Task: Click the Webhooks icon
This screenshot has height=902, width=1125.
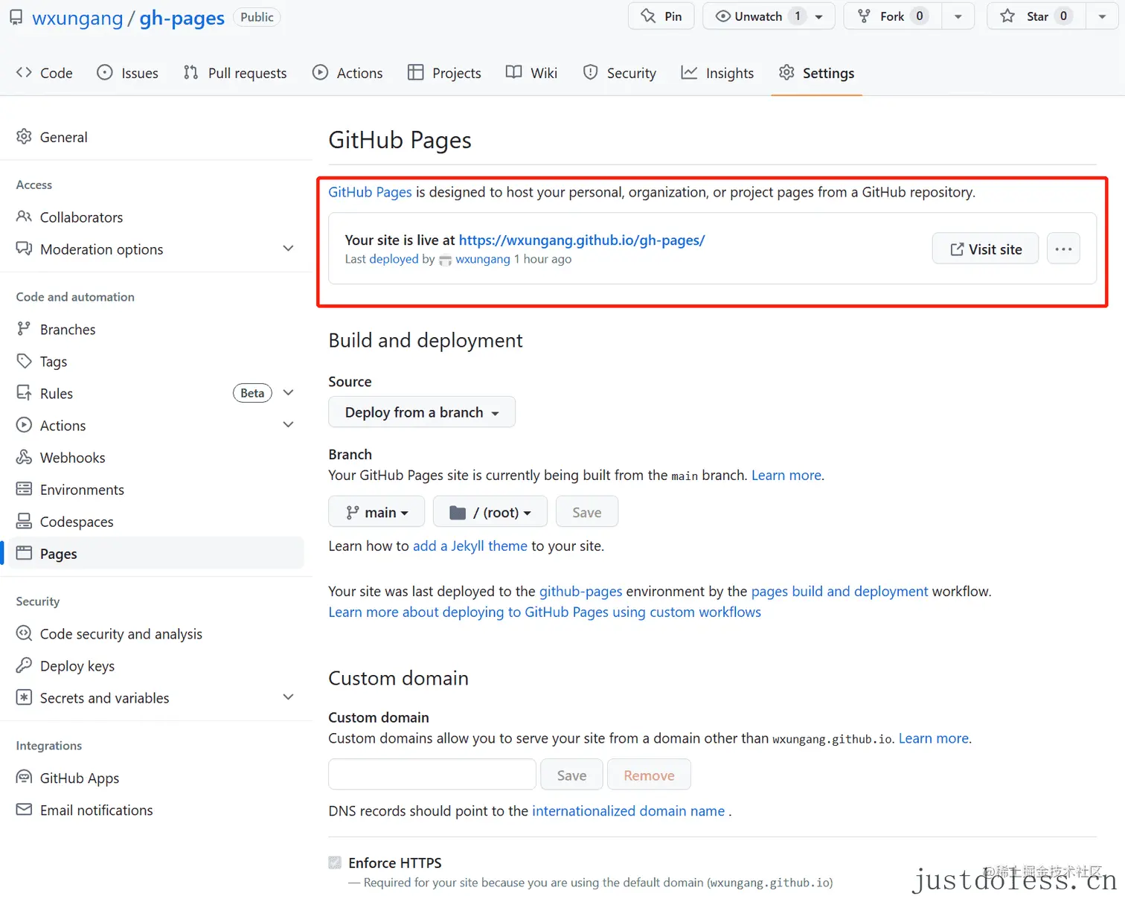Action: [x=24, y=457]
